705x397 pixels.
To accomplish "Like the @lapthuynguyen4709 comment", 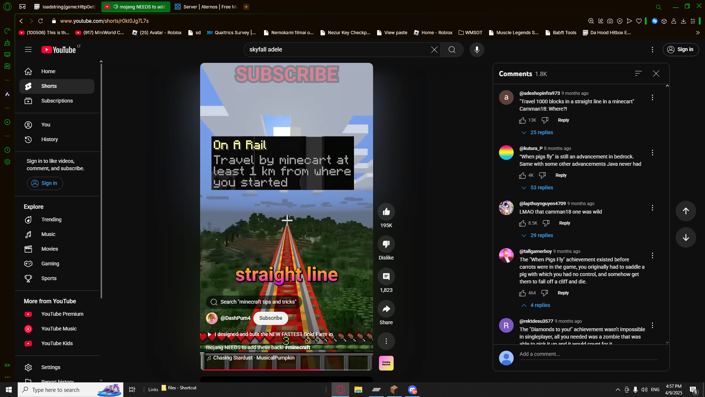I will point(523,223).
